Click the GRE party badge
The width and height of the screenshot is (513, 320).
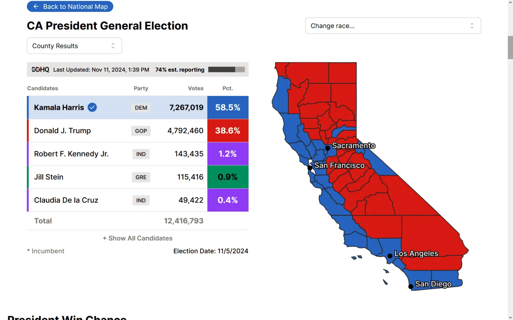click(x=141, y=177)
